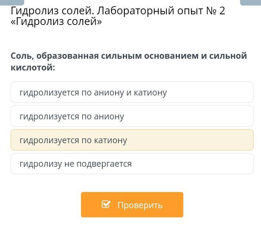Select highlighted answer 'гидролизуется по катиону'
The image size is (261, 228).
click(x=73, y=140)
